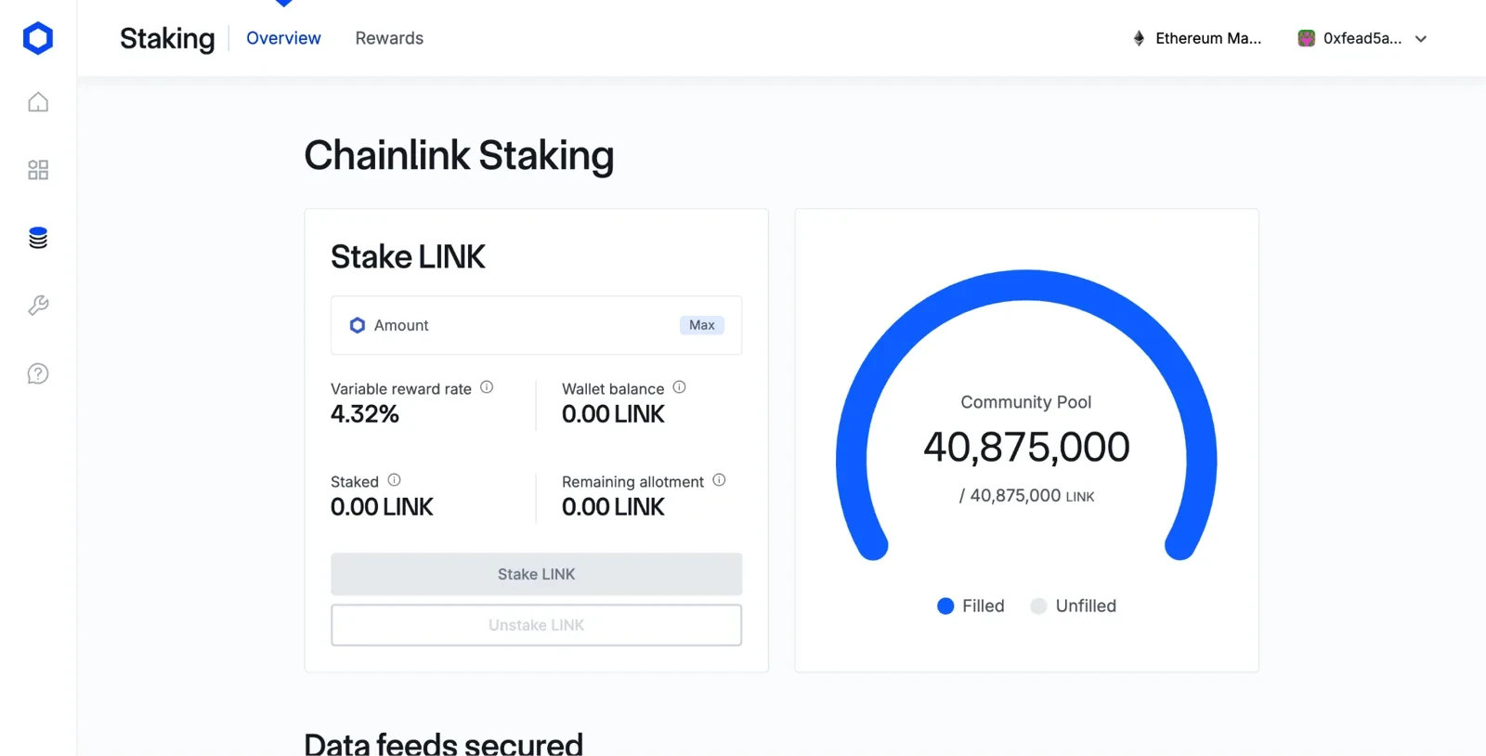Click the '/ 40,875,000 LINK' capacity text
The height and width of the screenshot is (756, 1486).
[1026, 496]
